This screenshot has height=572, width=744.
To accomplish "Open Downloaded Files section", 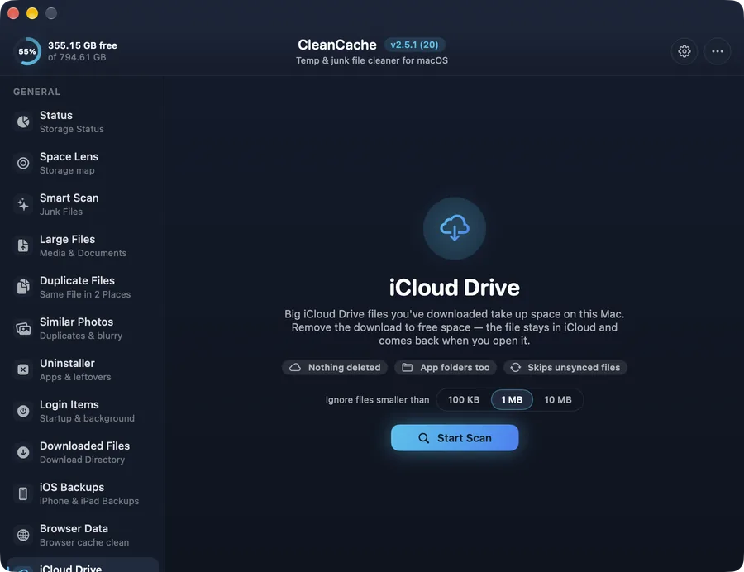I will (83, 452).
